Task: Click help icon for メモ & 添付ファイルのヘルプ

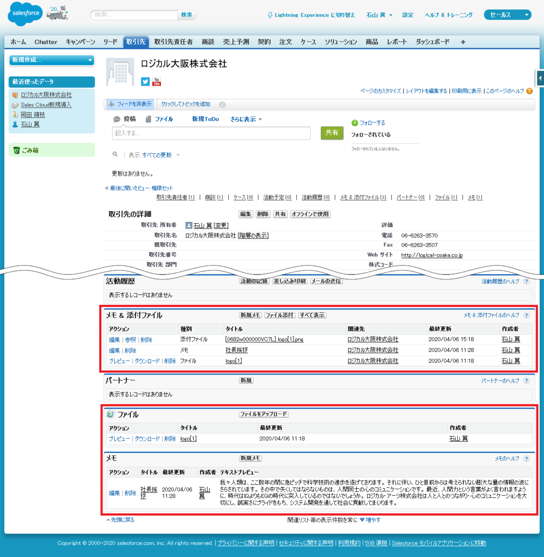Action: pyautogui.click(x=526, y=315)
